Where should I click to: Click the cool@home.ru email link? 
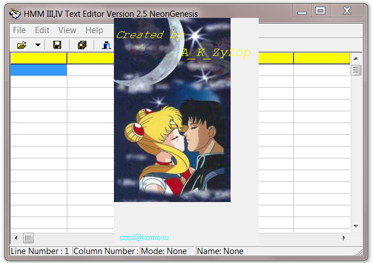click(144, 237)
